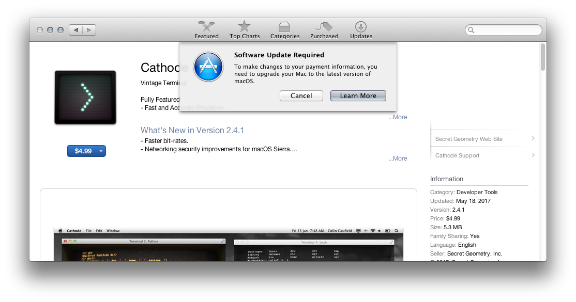Click the vertical scrollbar thumb
This screenshot has height=302, width=576.
[542, 57]
